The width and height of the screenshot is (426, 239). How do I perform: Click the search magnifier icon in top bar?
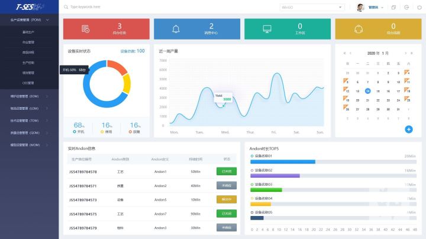65,7
